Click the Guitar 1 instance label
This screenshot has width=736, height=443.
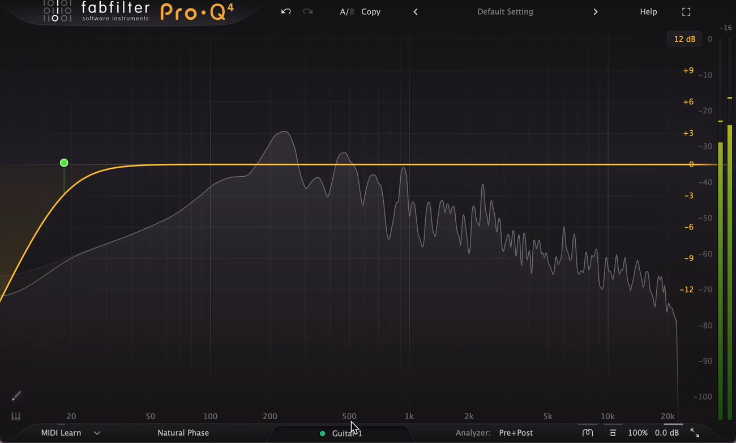[x=347, y=433]
